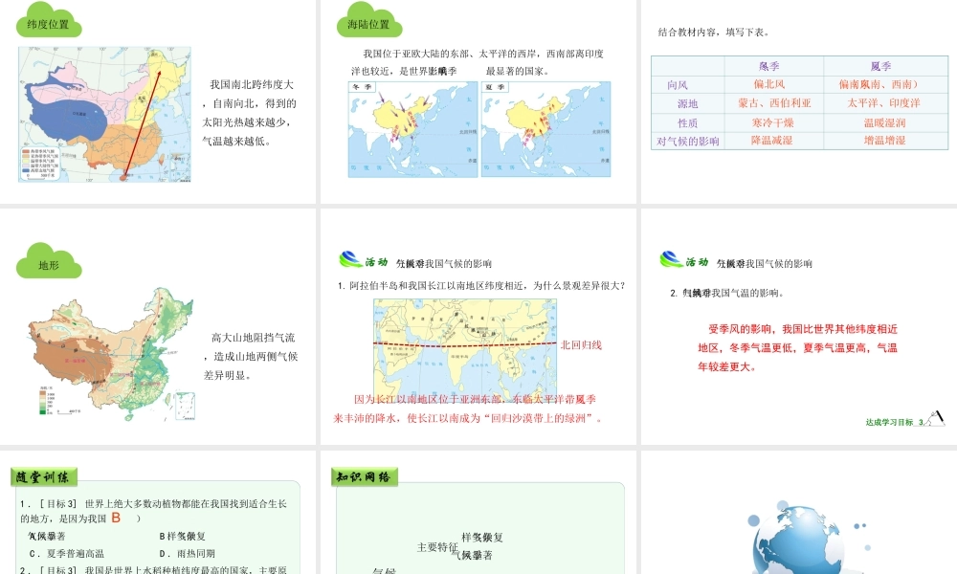The image size is (957, 574).
Task: Click the text 我国位于亚欧大陆的东部
Action: (417, 54)
